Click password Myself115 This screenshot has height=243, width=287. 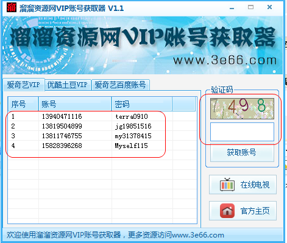131,146
